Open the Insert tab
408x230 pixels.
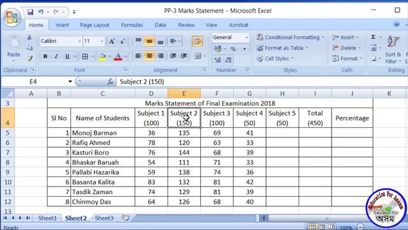(x=62, y=25)
